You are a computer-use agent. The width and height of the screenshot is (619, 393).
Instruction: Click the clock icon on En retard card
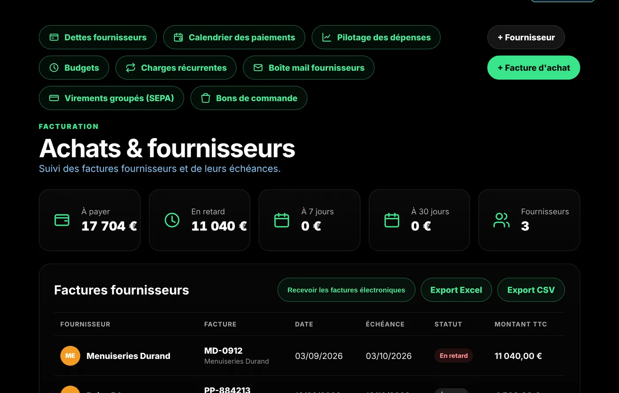(172, 220)
